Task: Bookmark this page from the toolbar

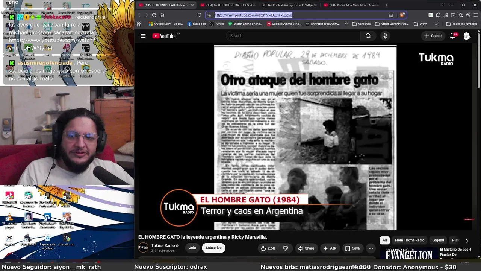Action: [x=199, y=15]
